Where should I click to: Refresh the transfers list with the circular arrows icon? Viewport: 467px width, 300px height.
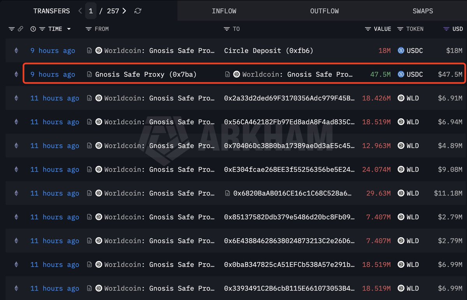(x=138, y=11)
